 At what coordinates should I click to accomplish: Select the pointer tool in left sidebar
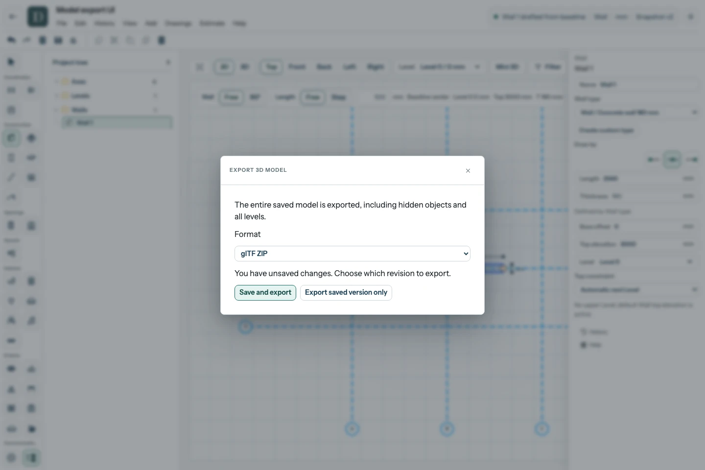11,62
